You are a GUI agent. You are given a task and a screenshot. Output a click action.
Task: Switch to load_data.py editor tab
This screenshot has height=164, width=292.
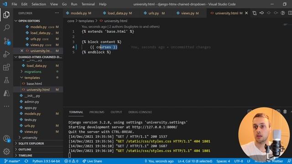tap(118, 13)
